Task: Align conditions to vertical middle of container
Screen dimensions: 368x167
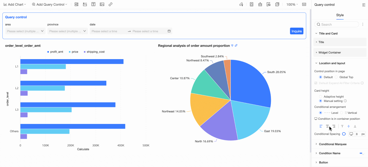Action: (x=349, y=126)
